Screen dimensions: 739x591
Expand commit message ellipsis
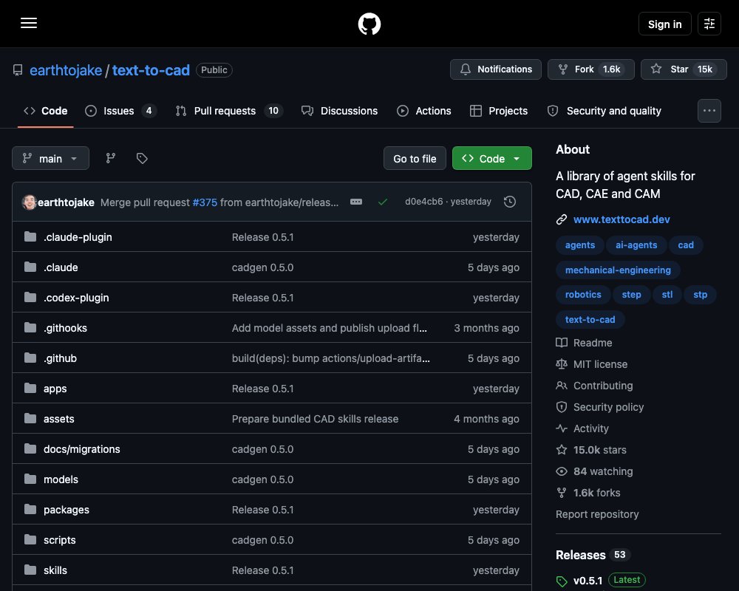point(356,202)
